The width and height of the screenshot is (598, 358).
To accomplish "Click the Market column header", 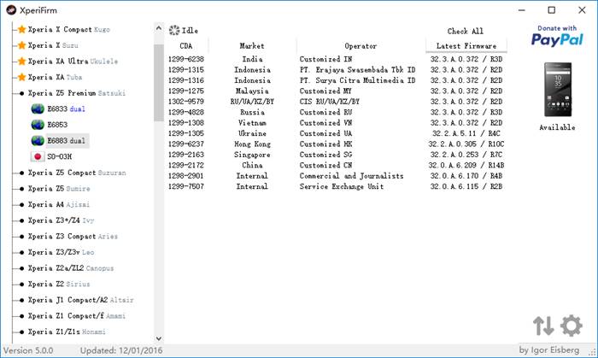I will [252, 46].
